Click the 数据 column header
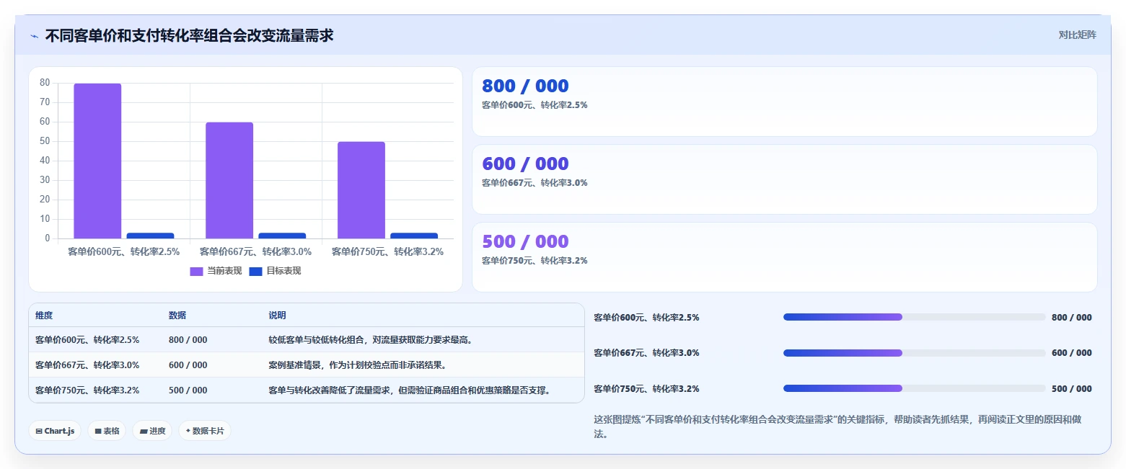The image size is (1126, 469). click(x=177, y=316)
